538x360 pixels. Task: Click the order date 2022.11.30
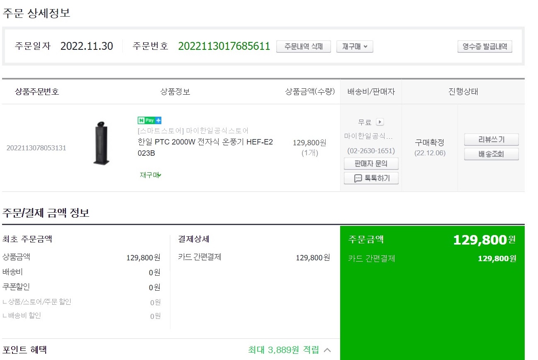click(87, 46)
